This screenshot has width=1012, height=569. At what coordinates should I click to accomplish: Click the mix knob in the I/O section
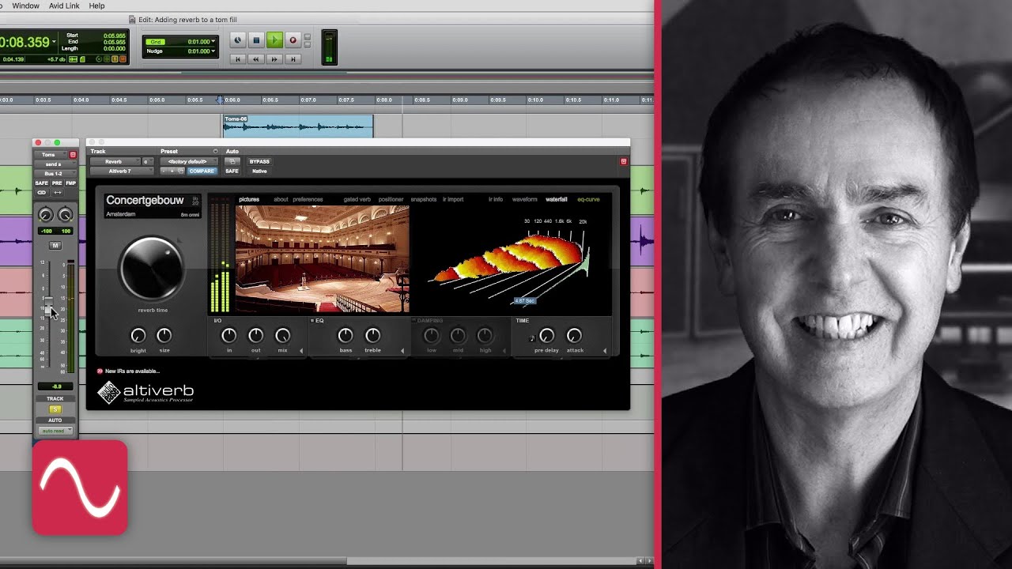pos(282,336)
